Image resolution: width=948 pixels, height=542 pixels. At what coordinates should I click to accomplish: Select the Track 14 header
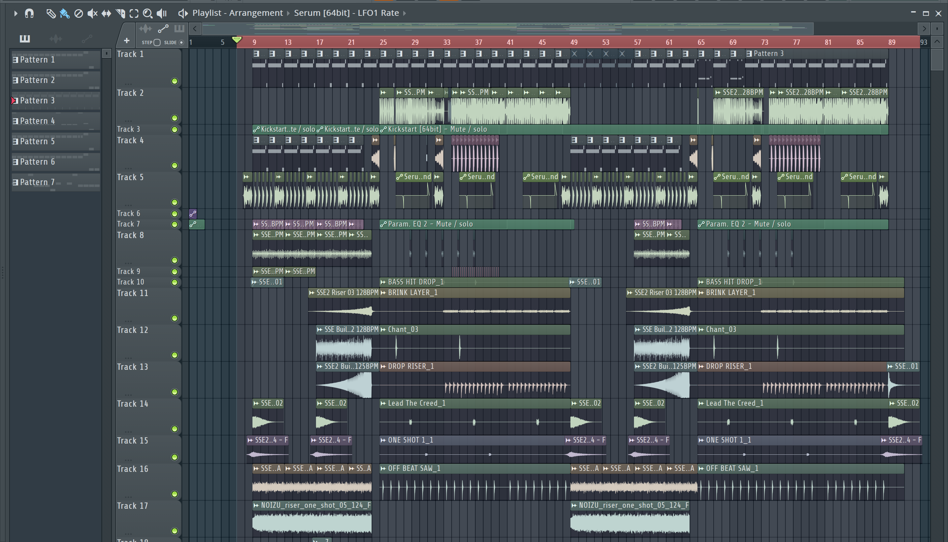click(x=148, y=416)
